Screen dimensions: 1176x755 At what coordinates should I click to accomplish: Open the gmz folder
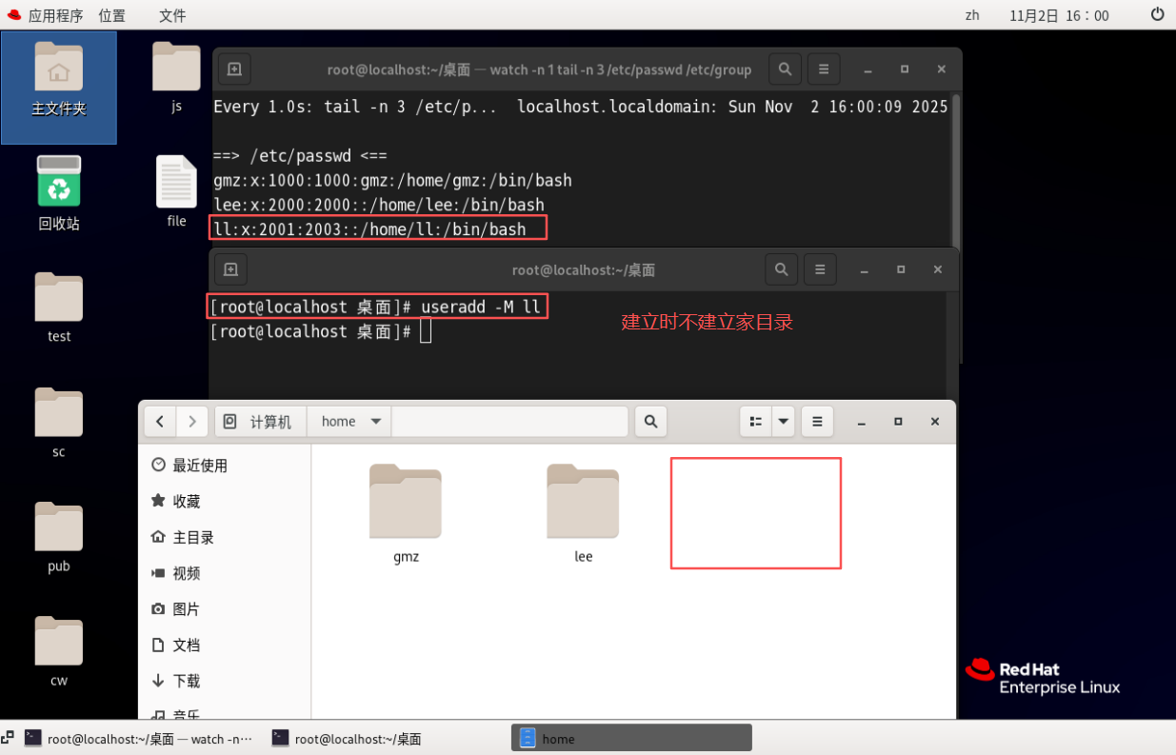(405, 502)
